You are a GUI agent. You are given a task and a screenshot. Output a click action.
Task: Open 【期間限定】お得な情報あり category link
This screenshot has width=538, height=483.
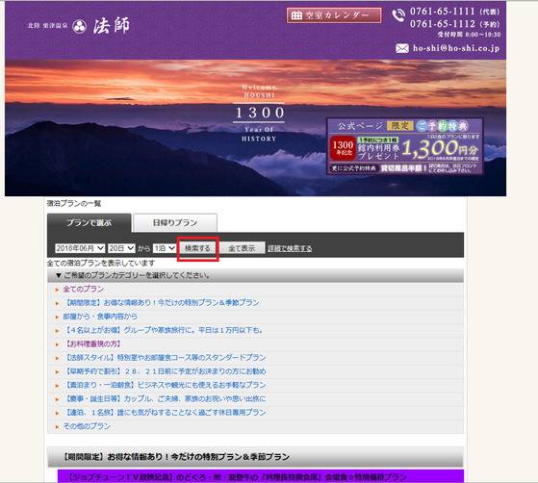click(x=162, y=303)
